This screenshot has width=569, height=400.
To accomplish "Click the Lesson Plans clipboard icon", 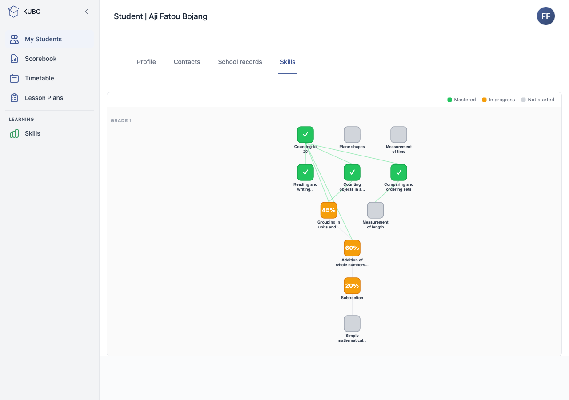I will (x=14, y=98).
